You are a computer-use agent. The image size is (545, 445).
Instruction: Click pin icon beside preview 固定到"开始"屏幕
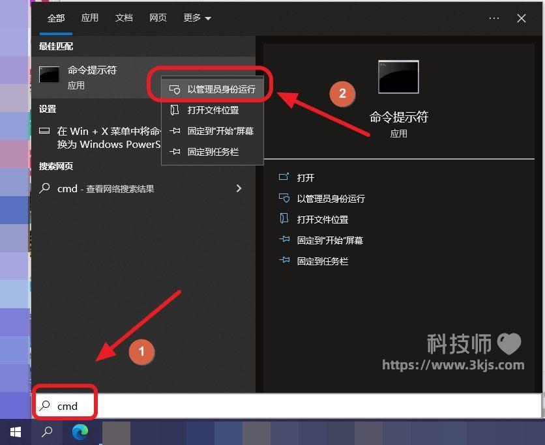point(284,239)
